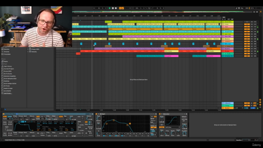The image size is (263, 148).
Task: Open Samples in the browser
Action: point(7,49)
